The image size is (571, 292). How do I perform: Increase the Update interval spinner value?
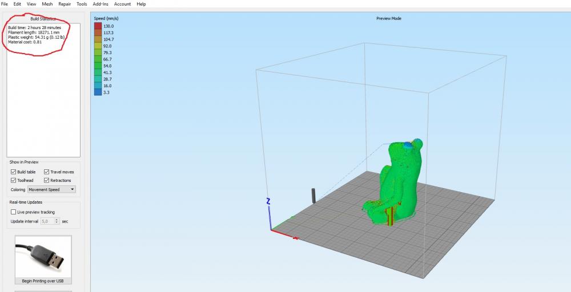[57, 219]
